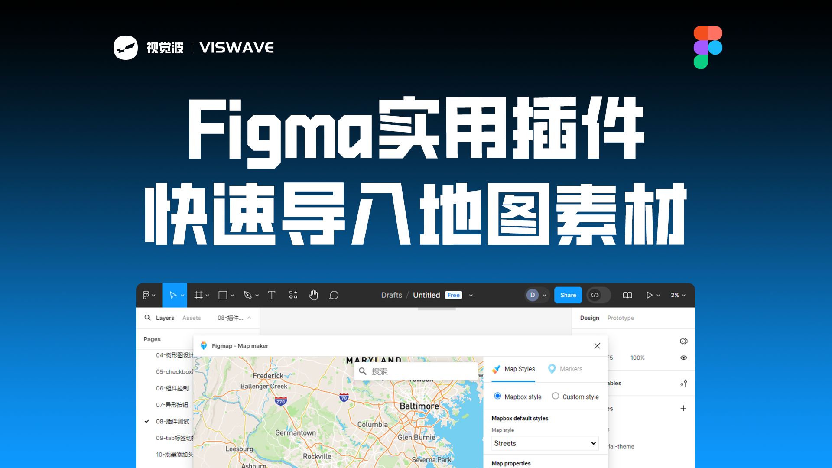The image size is (832, 468).
Task: Select Mapbox style radio button
Action: [x=499, y=396]
